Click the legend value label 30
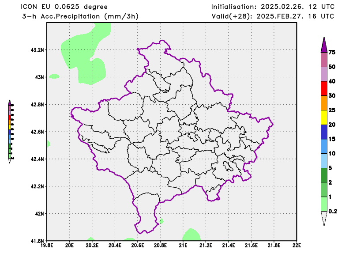This screenshot has height=273, width=353. coord(332,96)
